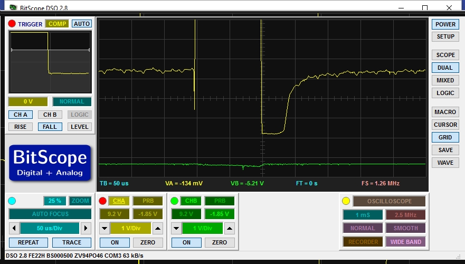Raise CHA volts per division arrow
This screenshot has width=465, height=264.
[158, 229]
